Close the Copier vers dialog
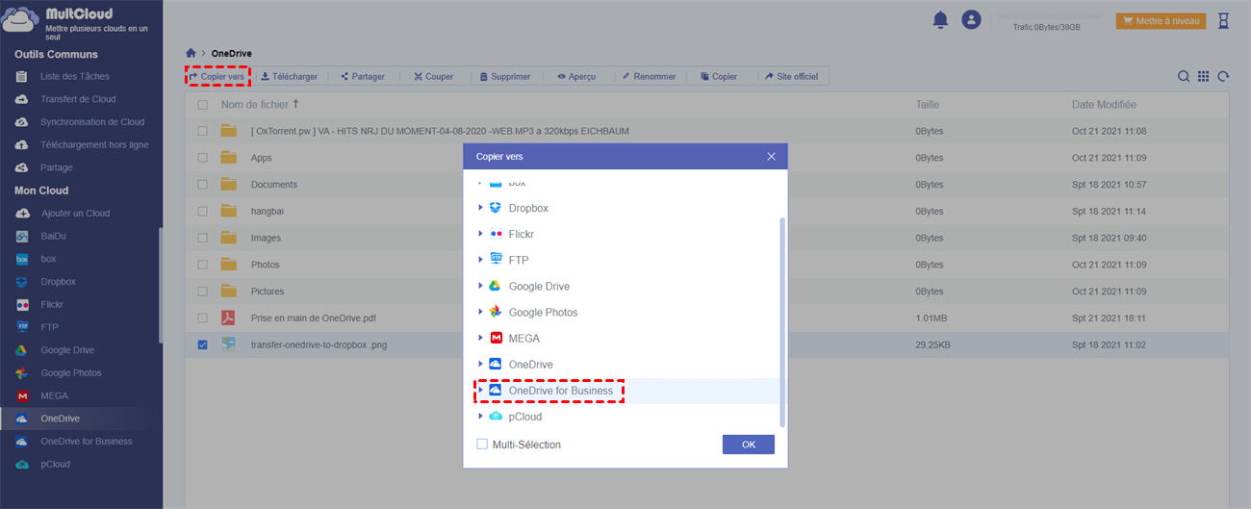 771,156
